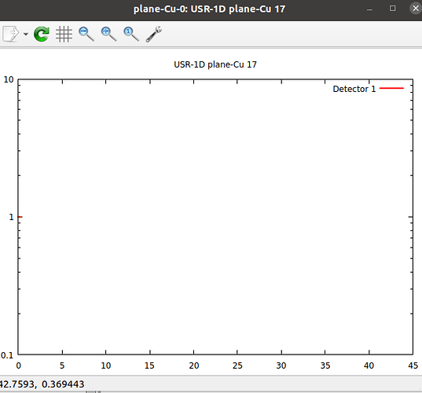
Task: Click the coordinates readout in the status bar
Action: click(x=42, y=384)
